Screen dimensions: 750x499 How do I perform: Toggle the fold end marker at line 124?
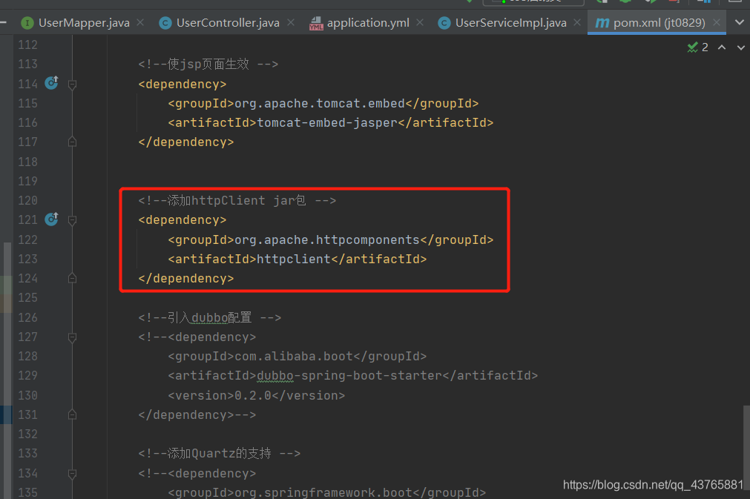72,278
